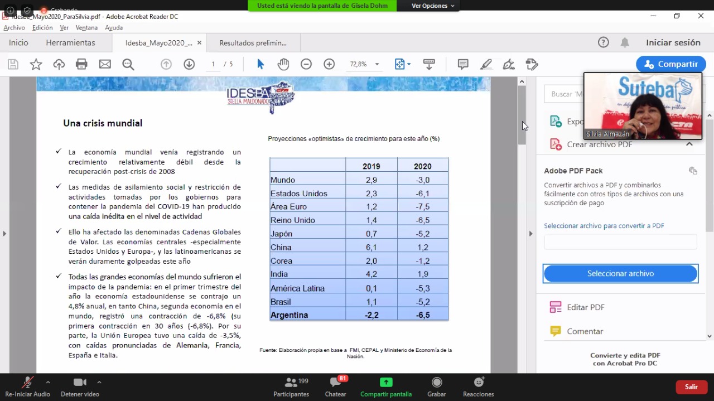Open the Edición menu
The width and height of the screenshot is (714, 401).
pos(42,27)
